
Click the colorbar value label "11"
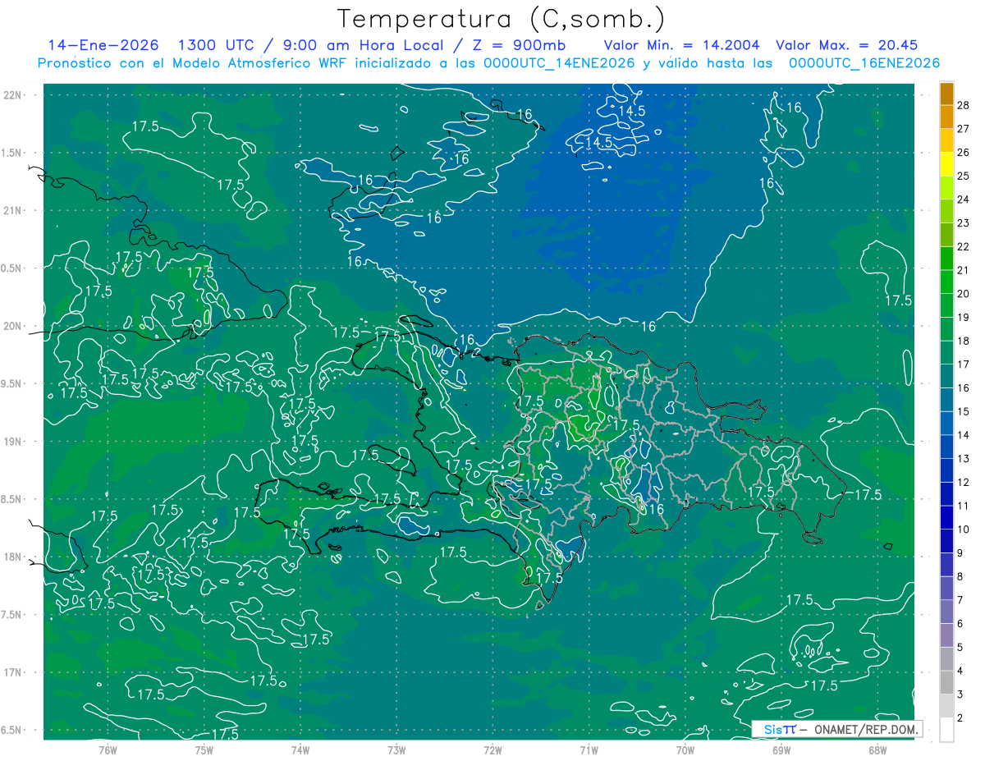click(x=964, y=506)
